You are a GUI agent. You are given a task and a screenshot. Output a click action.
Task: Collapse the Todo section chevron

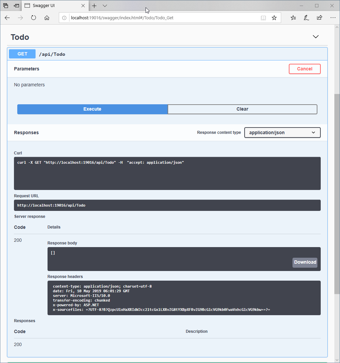pos(316,37)
